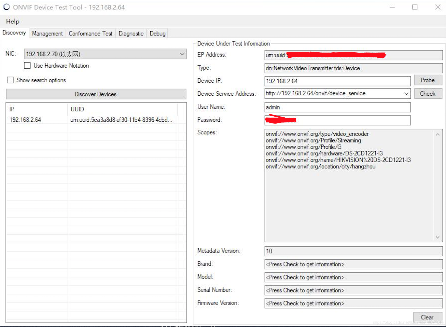Click the UUID column header

pyautogui.click(x=123, y=109)
